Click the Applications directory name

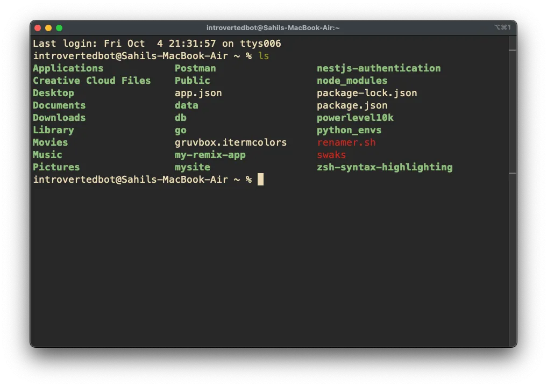point(68,68)
